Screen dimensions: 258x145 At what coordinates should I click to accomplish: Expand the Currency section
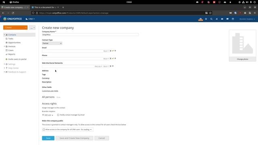pos(46,78)
